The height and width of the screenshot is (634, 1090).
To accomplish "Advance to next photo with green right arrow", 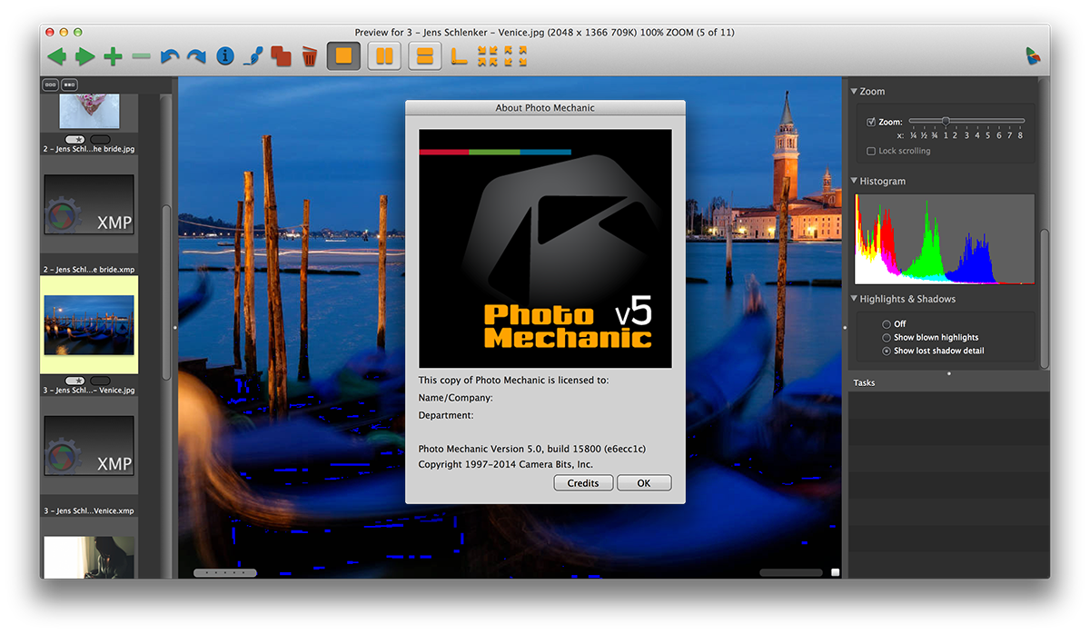I will tap(84, 57).
